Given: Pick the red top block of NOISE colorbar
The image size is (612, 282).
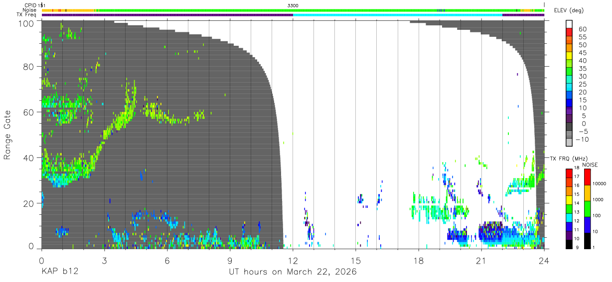Looking at the screenshot, I should pos(587,177).
